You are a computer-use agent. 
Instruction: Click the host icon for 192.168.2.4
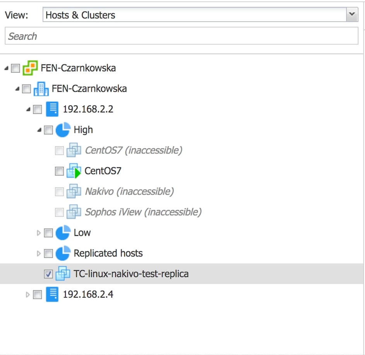(52, 295)
